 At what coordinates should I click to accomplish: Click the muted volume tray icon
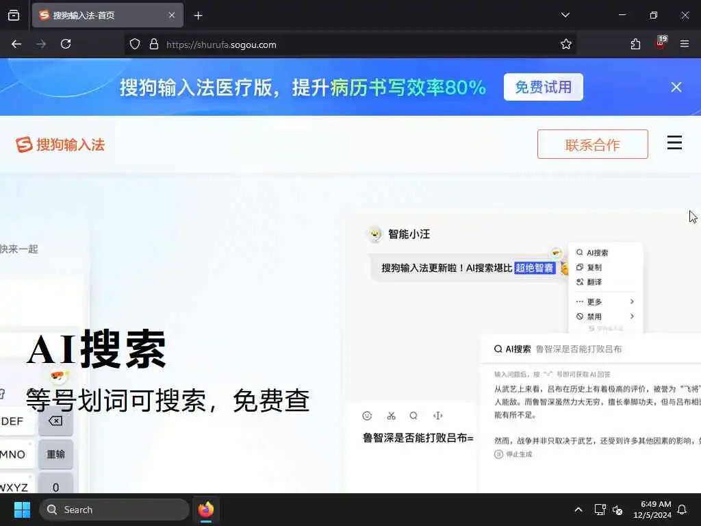[x=617, y=510]
